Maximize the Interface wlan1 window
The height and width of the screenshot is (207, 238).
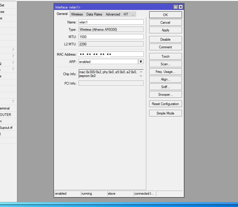pyautogui.click(x=176, y=7)
